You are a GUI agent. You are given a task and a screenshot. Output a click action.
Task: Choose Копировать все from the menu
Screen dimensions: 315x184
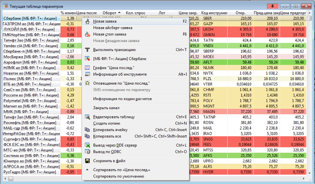click(107, 136)
